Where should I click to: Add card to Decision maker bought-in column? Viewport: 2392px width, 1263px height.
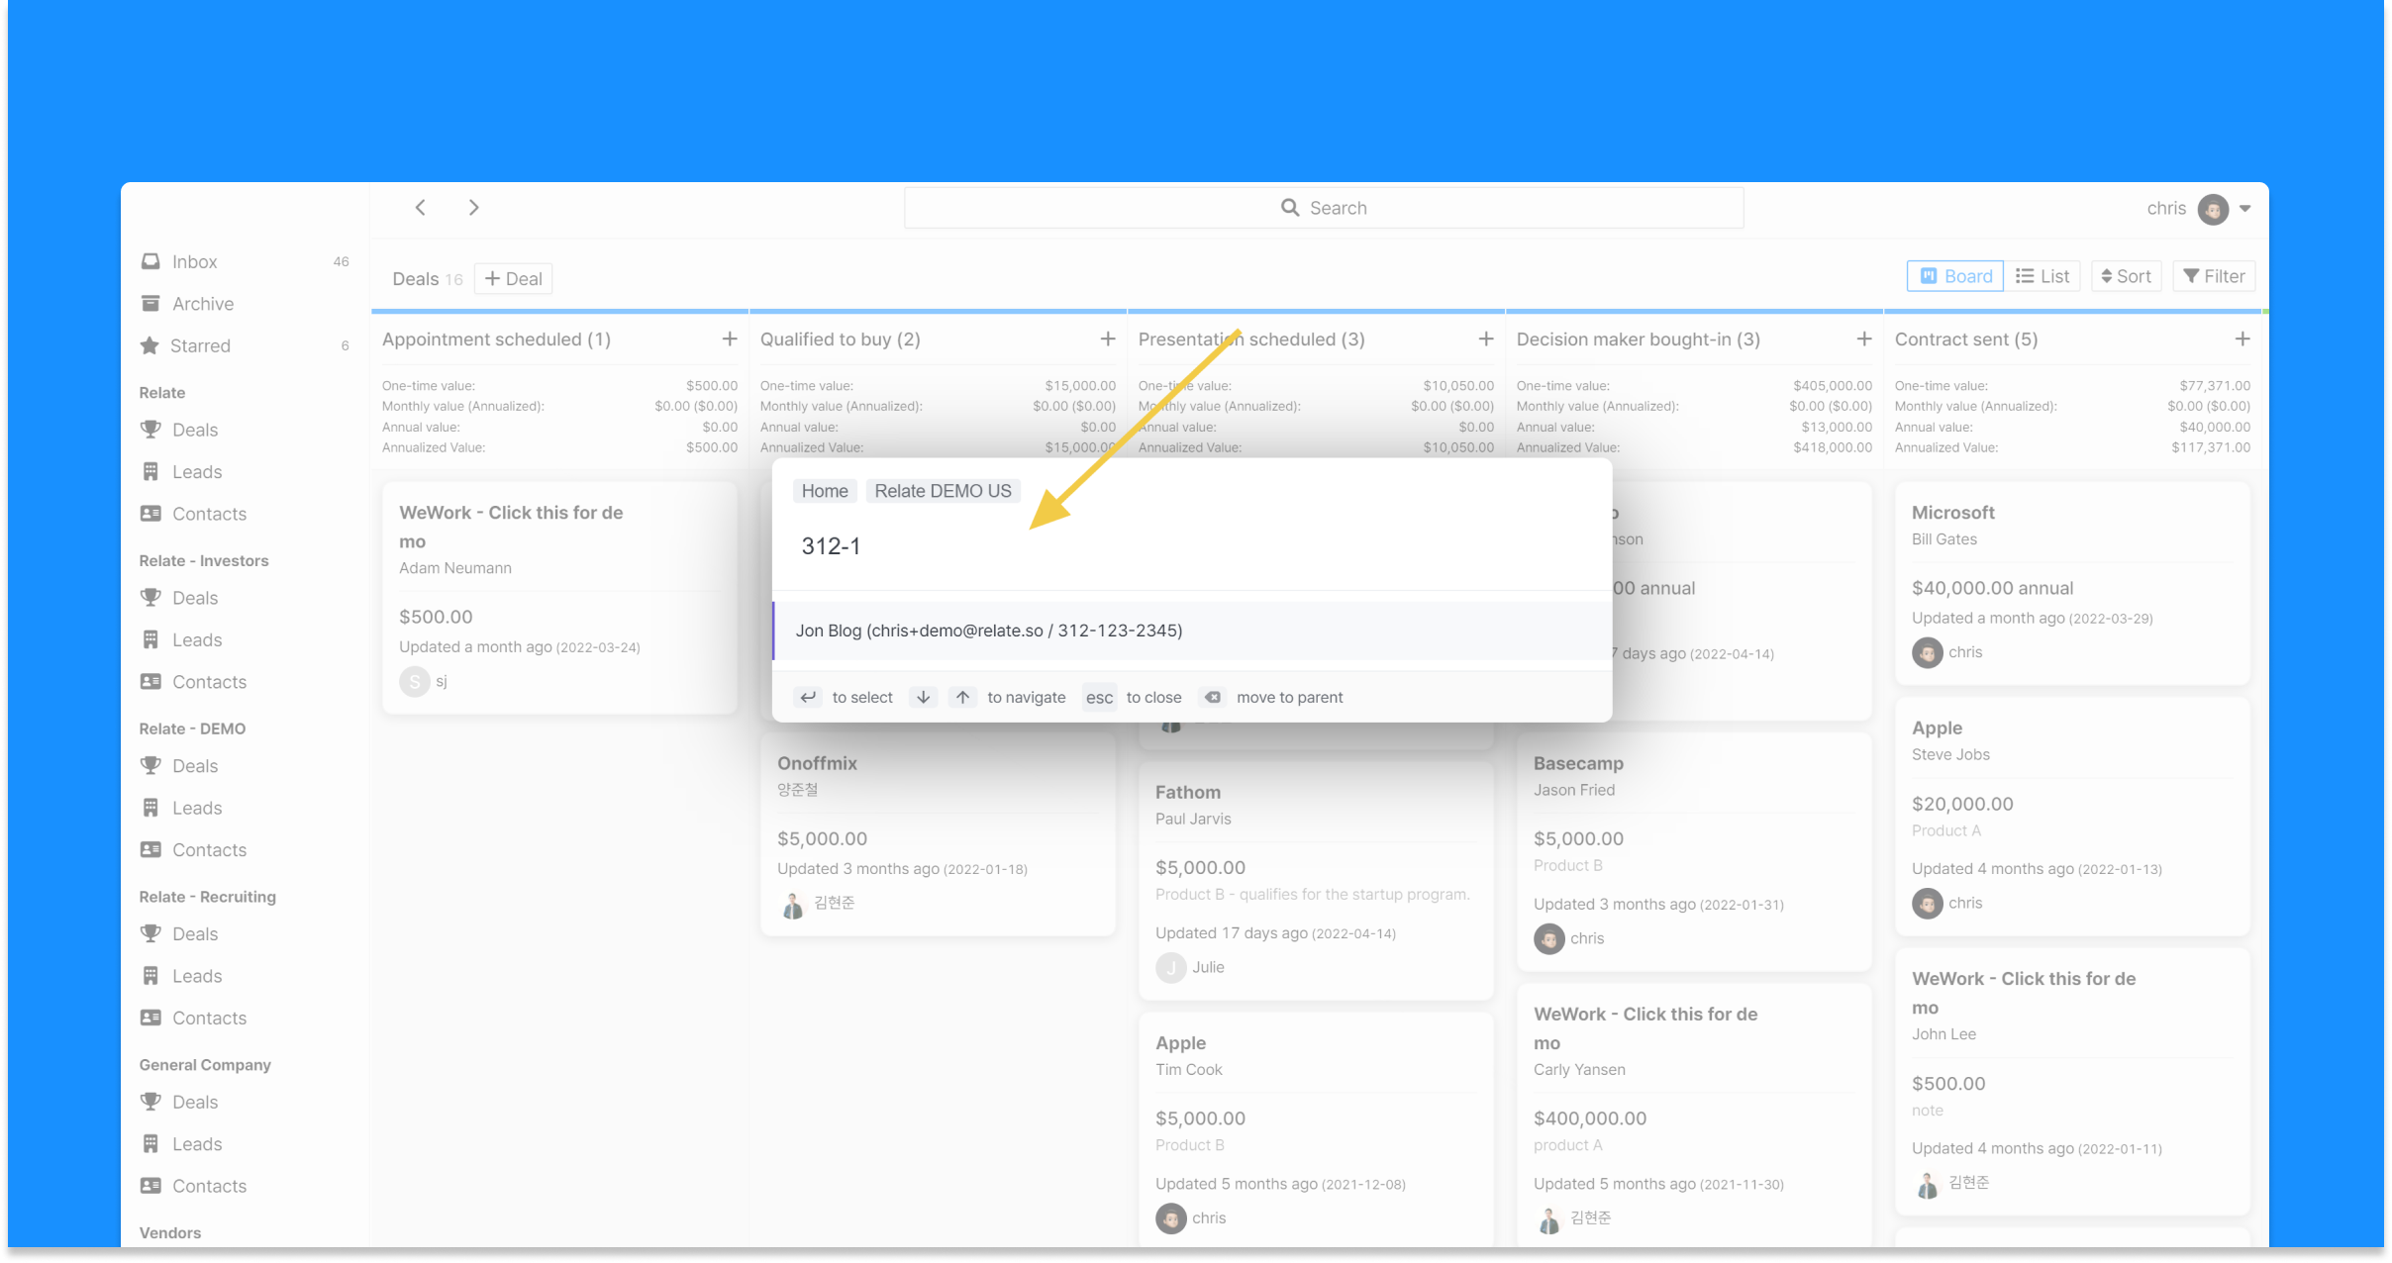(x=1864, y=340)
